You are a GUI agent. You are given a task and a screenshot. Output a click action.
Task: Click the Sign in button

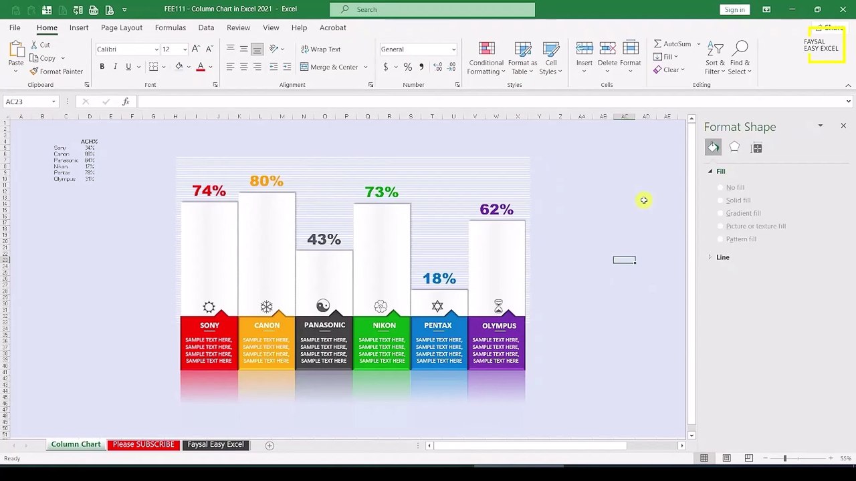click(x=734, y=9)
